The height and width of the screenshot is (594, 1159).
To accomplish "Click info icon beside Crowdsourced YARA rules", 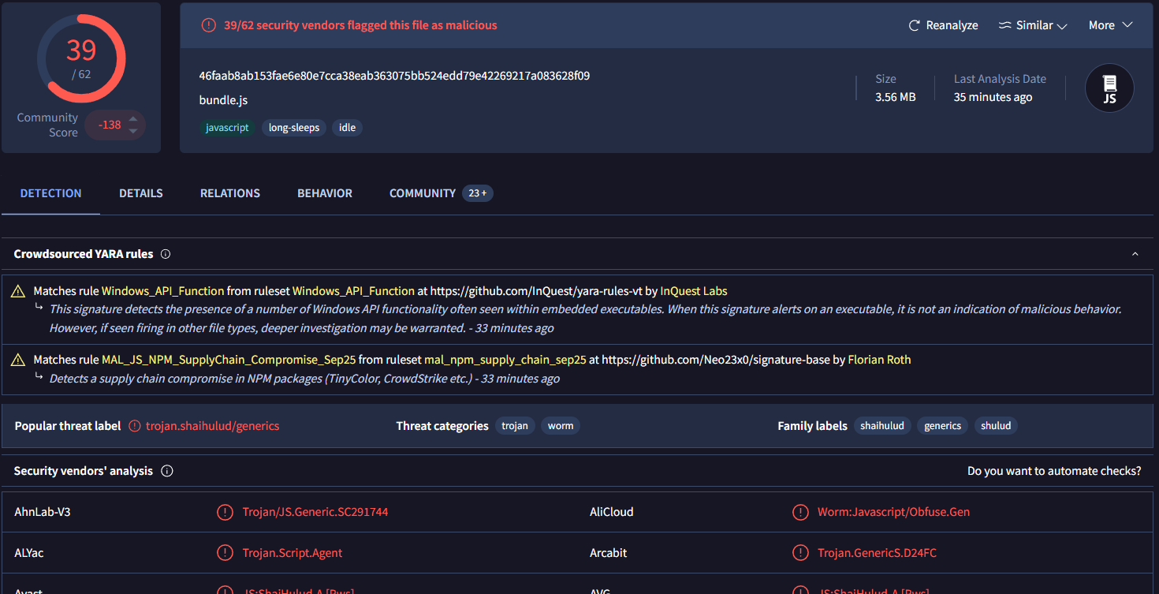I will [166, 254].
